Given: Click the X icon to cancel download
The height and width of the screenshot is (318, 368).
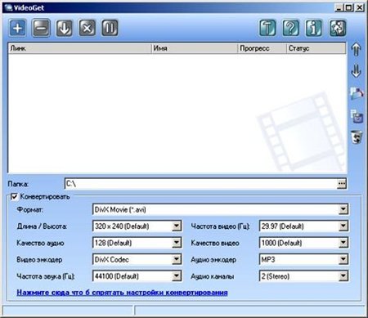Looking at the screenshot, I should click(88, 28).
